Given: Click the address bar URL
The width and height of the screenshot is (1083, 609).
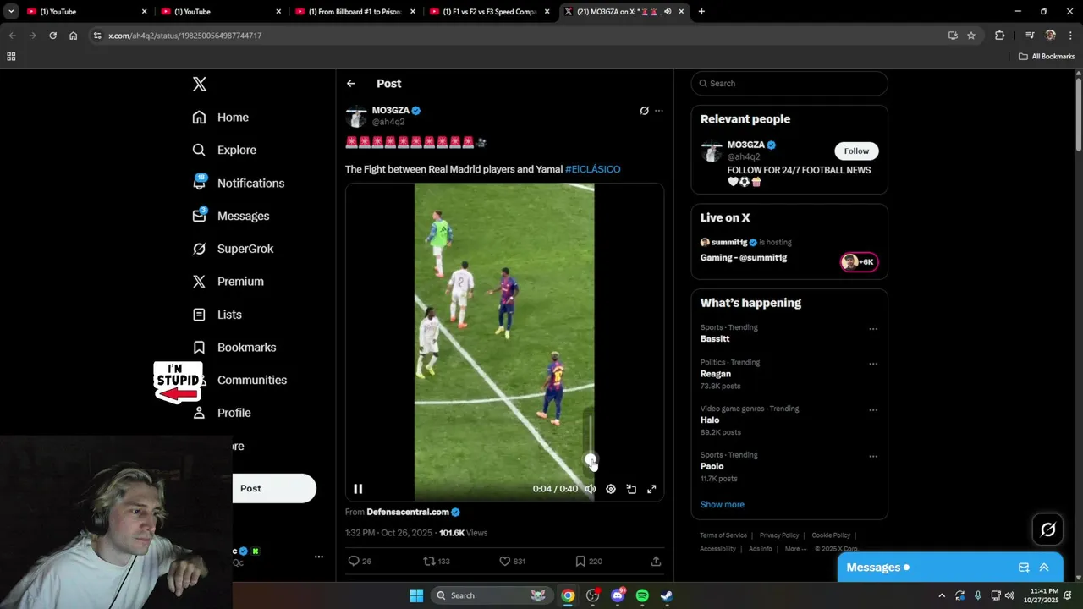Looking at the screenshot, I should [184, 36].
